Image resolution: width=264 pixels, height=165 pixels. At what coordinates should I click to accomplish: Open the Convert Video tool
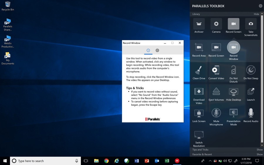(216, 70)
